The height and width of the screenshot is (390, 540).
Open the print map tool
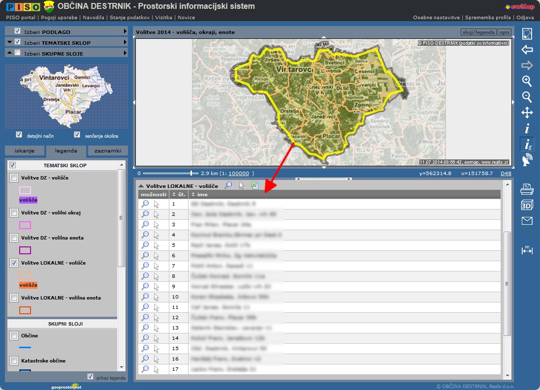527,189
